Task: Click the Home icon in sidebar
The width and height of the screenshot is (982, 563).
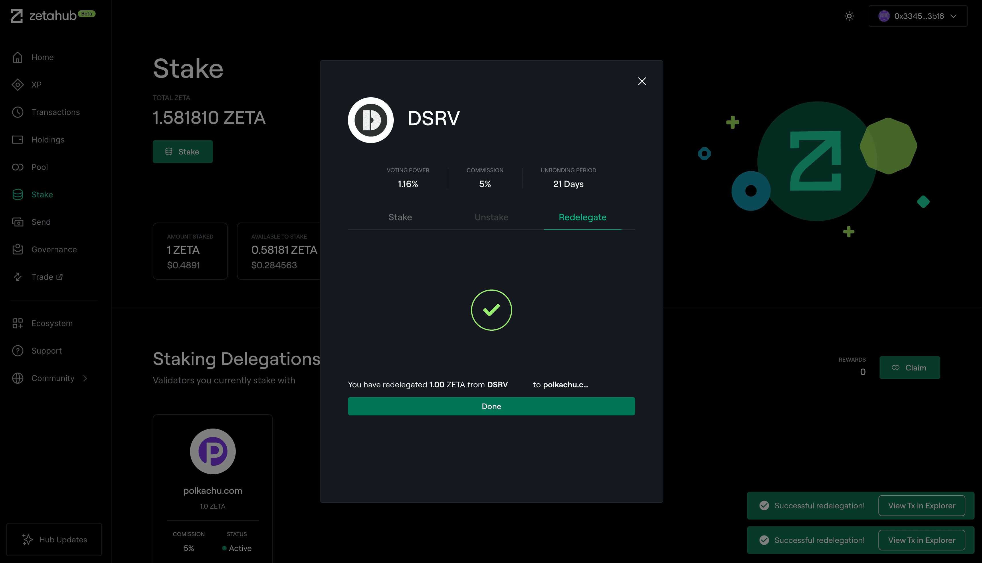Action: tap(17, 57)
